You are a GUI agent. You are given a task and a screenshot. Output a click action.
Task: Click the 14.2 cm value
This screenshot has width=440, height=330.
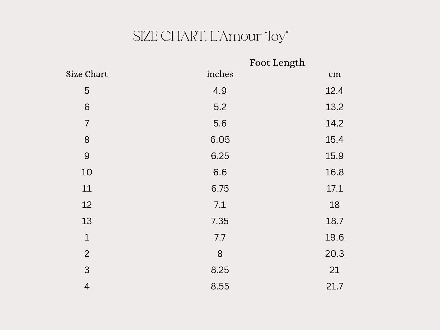(334, 123)
